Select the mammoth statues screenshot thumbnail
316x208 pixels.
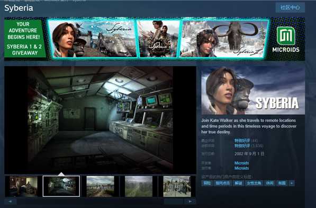coord(177,186)
